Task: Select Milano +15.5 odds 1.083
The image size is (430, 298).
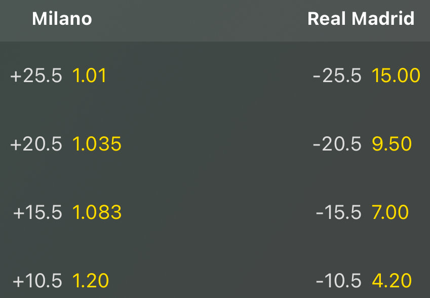Action: [x=97, y=212]
